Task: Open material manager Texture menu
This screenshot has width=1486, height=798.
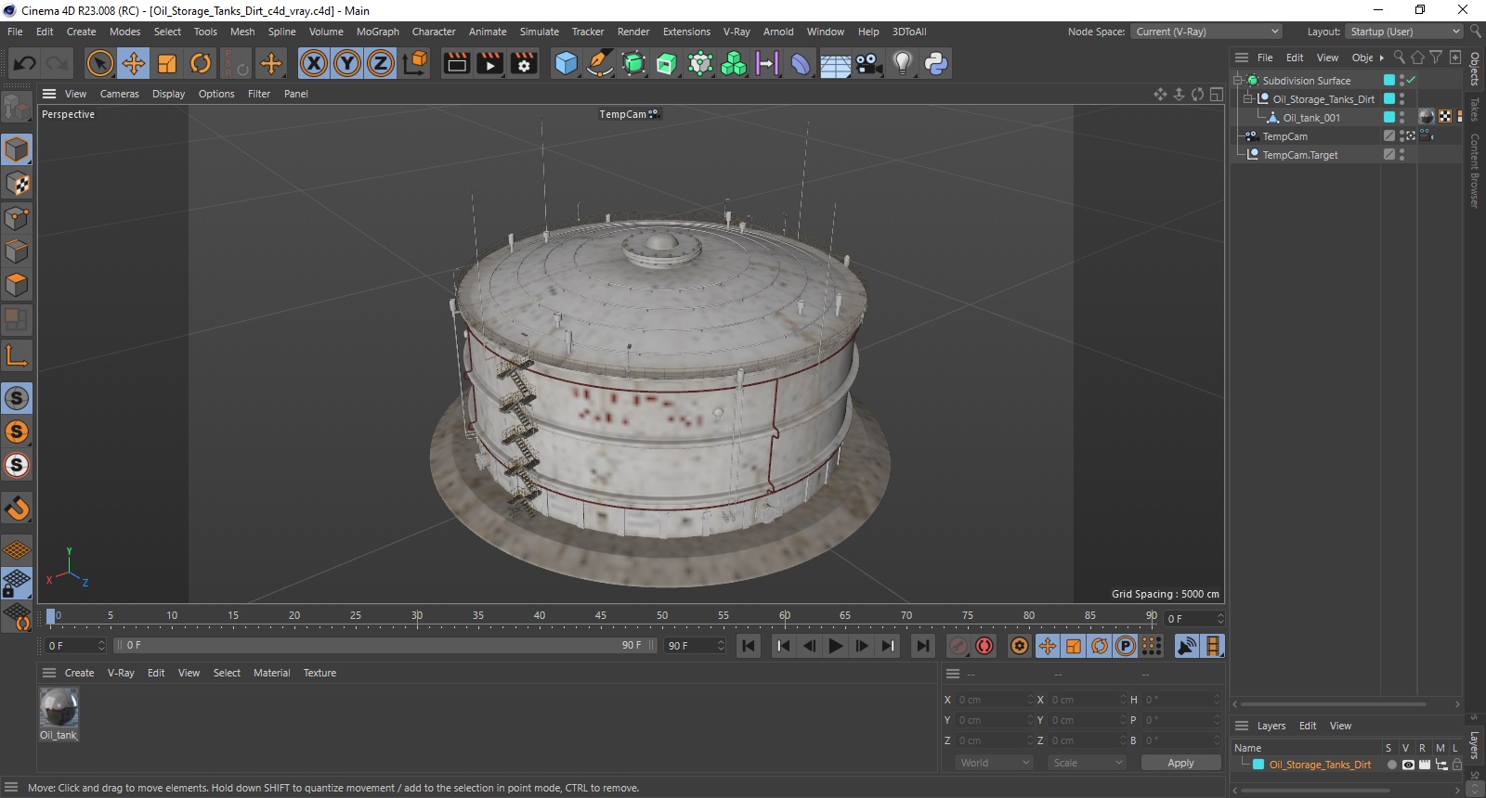Action: (x=319, y=673)
